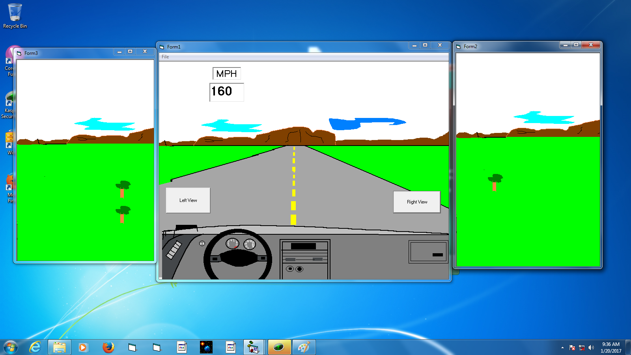Click the Right View button

[417, 202]
